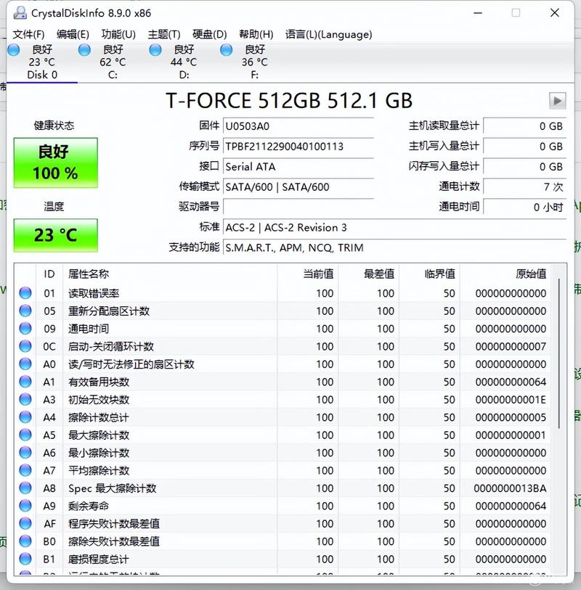Click the ID column header
581x590 pixels.
point(49,274)
